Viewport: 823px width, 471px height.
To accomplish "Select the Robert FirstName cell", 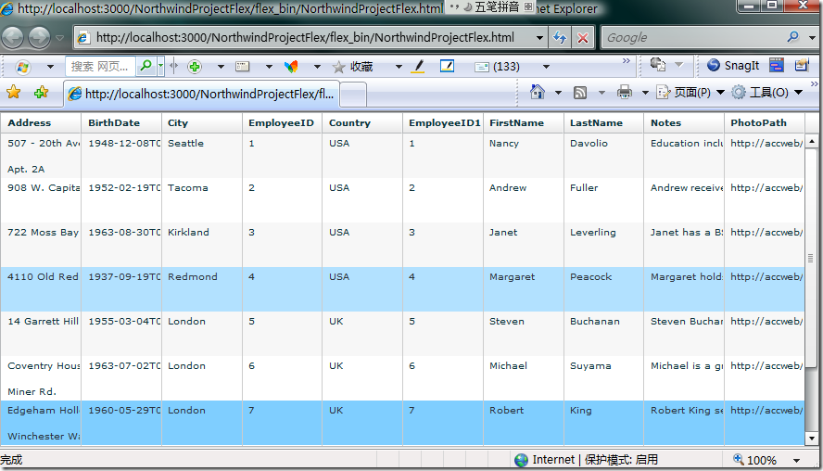I will pyautogui.click(x=524, y=423).
